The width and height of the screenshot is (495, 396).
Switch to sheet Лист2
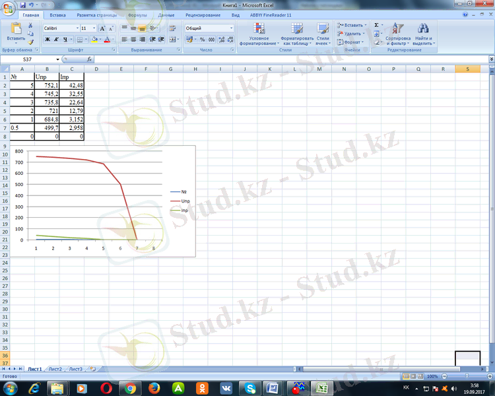click(55, 369)
